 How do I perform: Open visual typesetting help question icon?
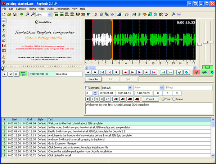[x=4, y=62]
